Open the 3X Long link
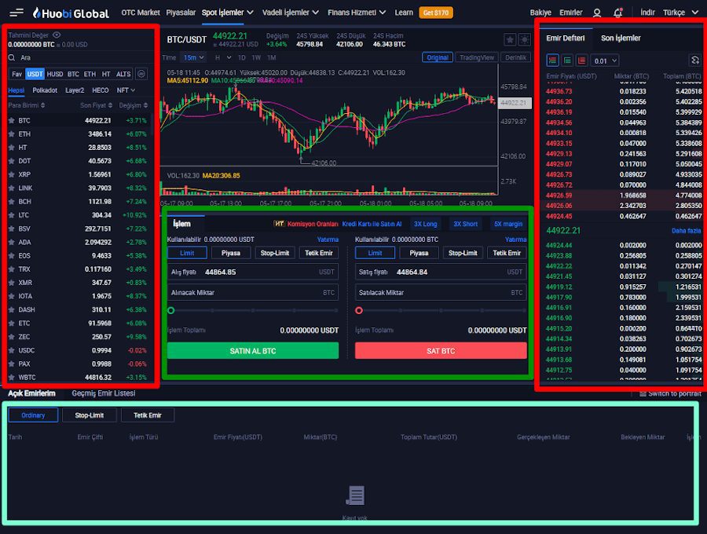The width and height of the screenshot is (707, 534). tap(425, 224)
